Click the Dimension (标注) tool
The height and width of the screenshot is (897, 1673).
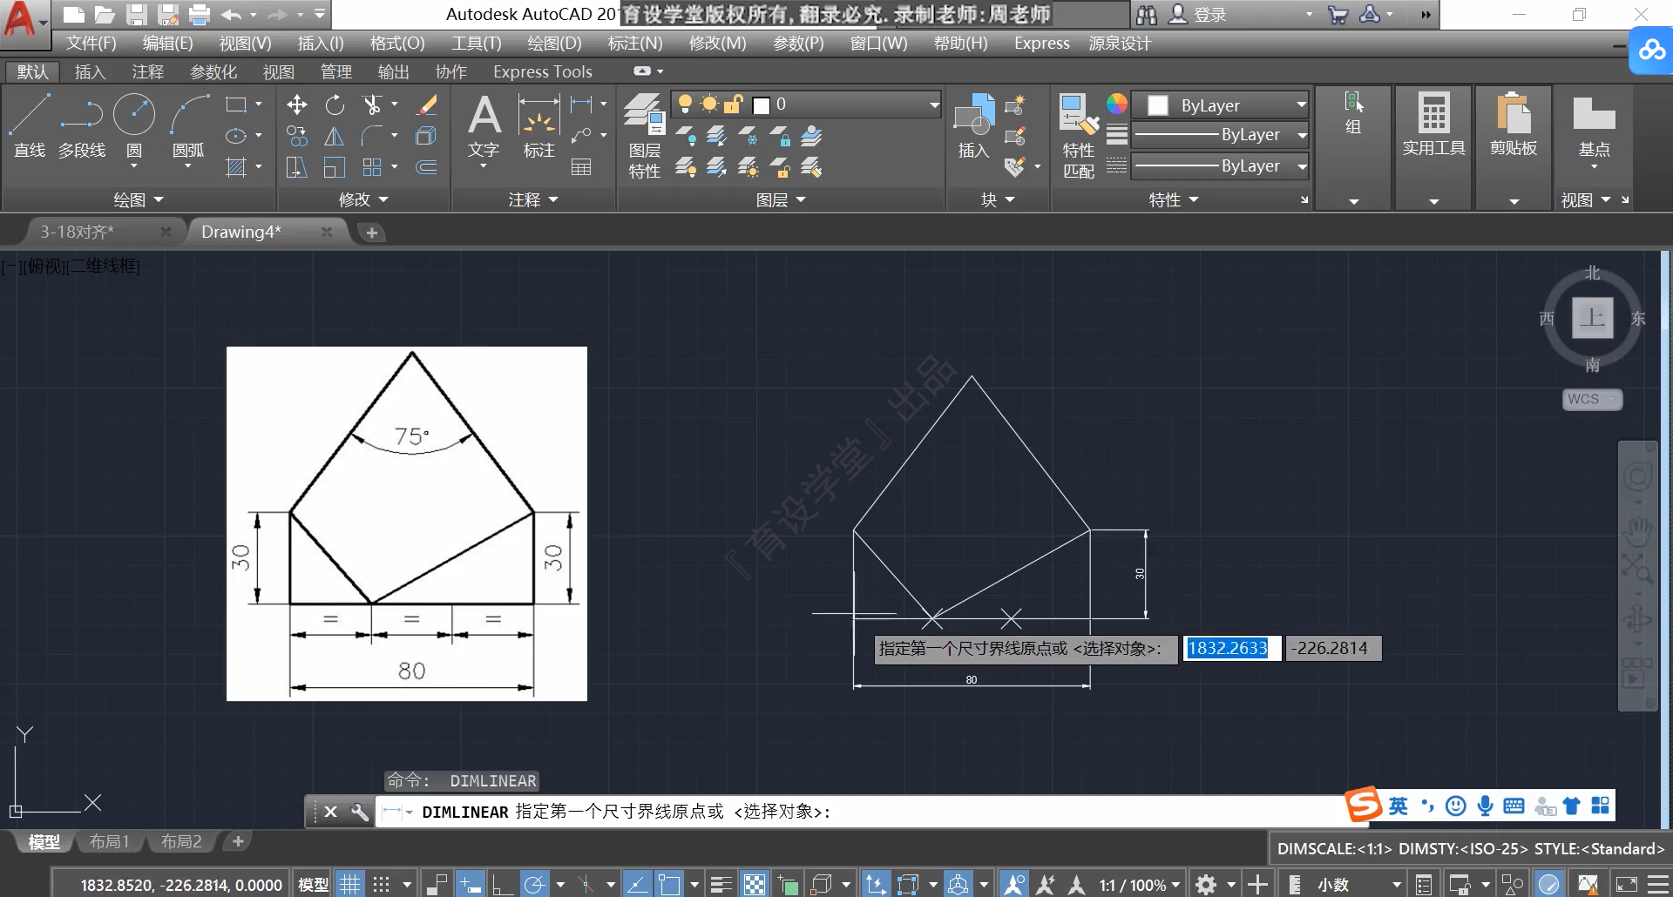[x=538, y=126]
